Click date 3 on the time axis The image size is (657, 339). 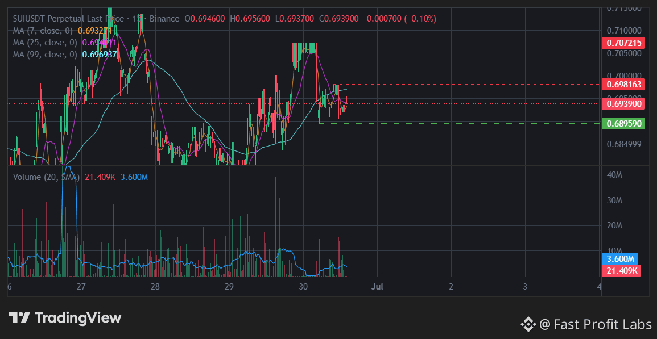[525, 287]
